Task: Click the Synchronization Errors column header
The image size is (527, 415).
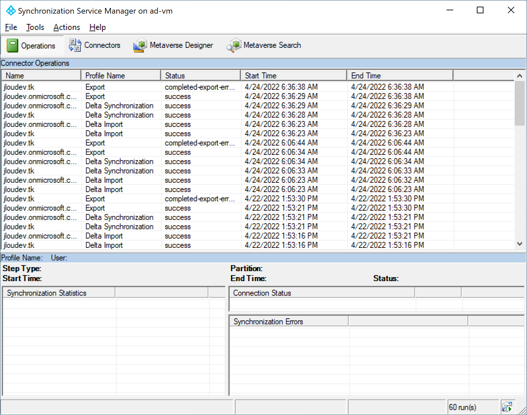Action: click(289, 321)
